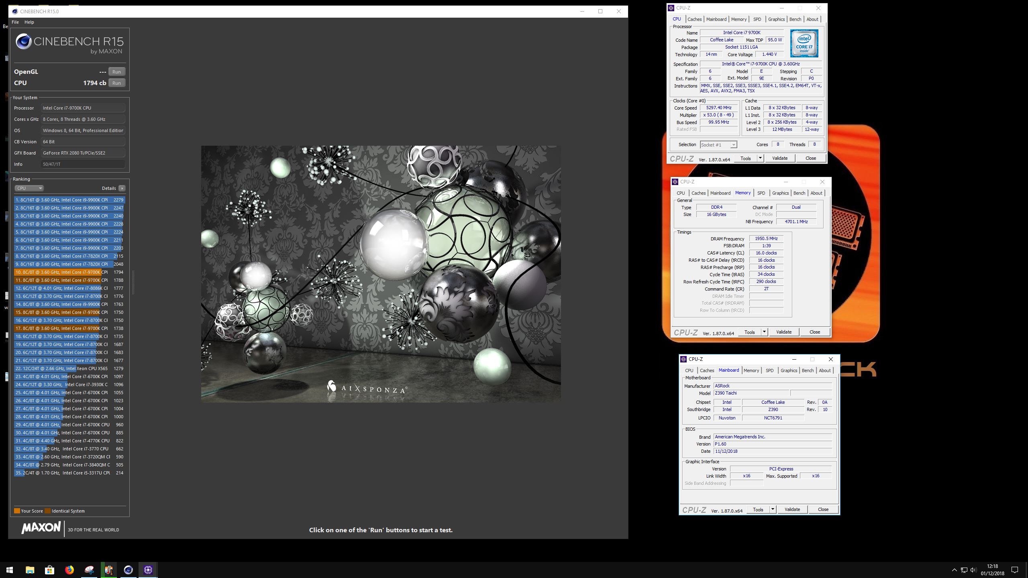The width and height of the screenshot is (1028, 578).
Task: Launch Microsoft Store from the taskbar
Action: click(x=49, y=570)
